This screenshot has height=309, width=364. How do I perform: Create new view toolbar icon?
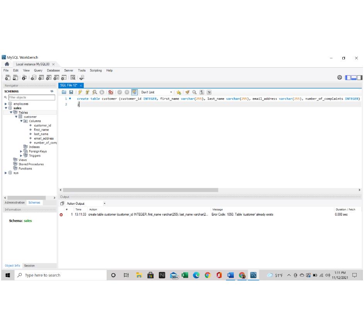[x=49, y=78]
